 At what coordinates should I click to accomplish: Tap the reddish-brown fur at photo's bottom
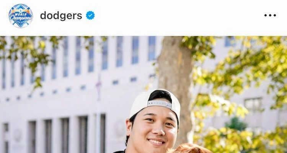coord(190,149)
